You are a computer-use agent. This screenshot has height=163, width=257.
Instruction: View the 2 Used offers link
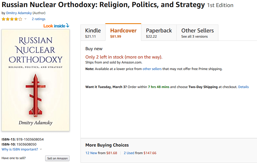click(129, 153)
